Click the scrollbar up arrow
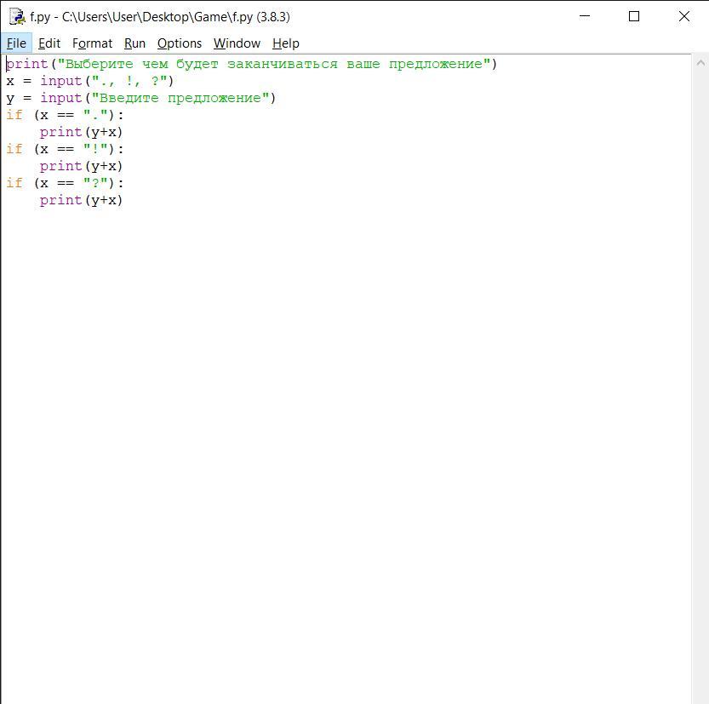 click(700, 63)
